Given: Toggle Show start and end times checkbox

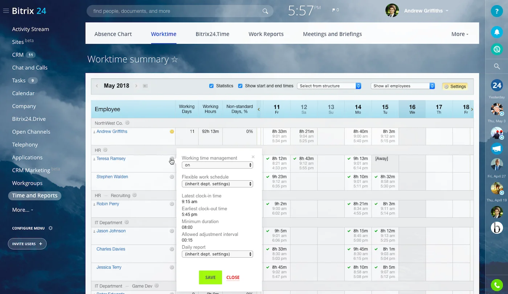Looking at the screenshot, I should 240,86.
